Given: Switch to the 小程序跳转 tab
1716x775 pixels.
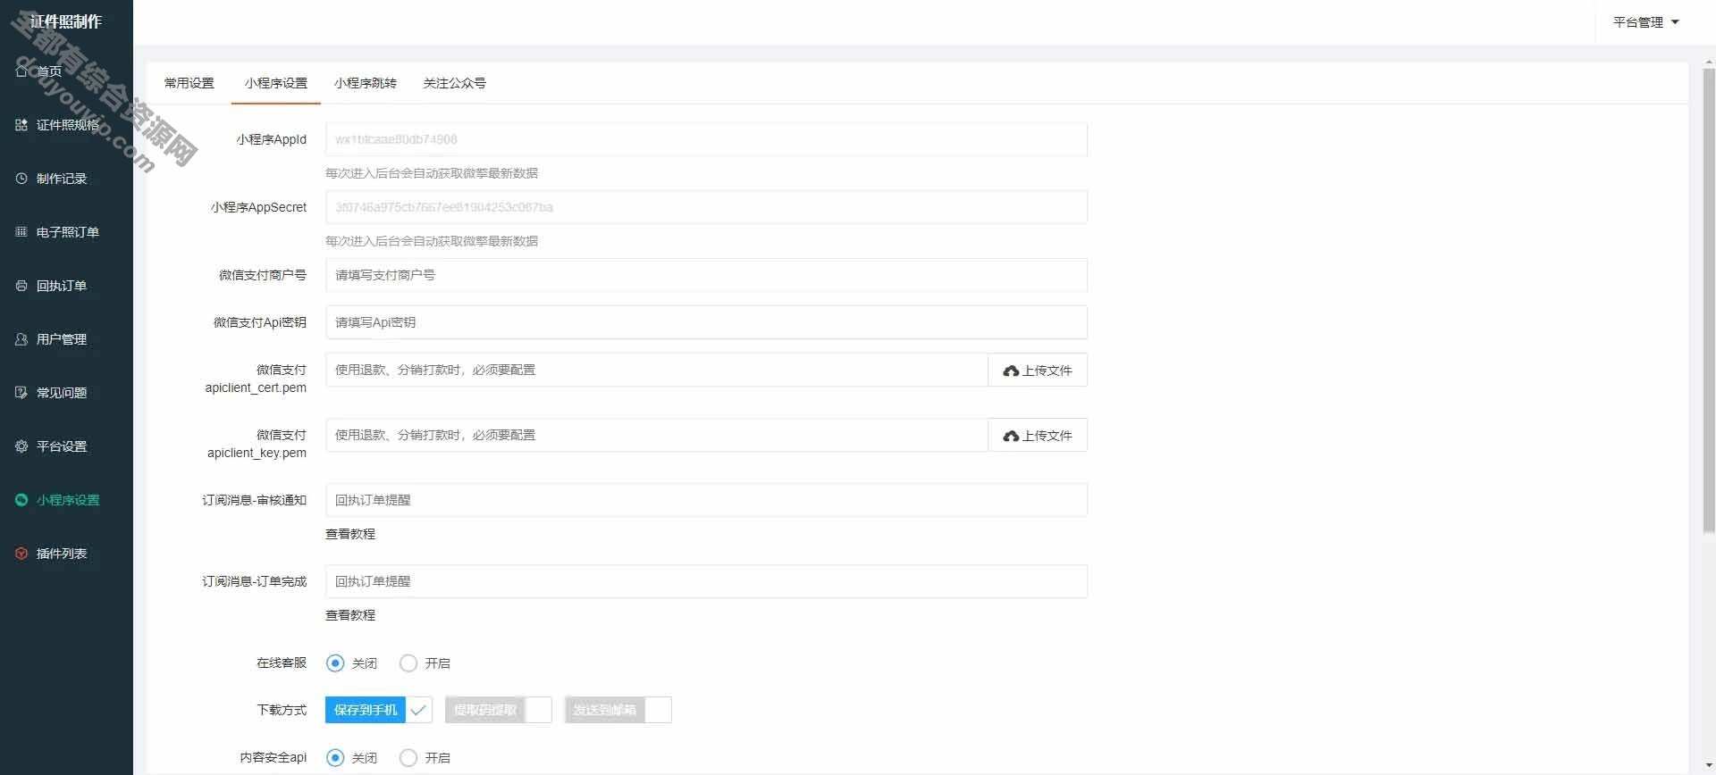Looking at the screenshot, I should (x=366, y=83).
